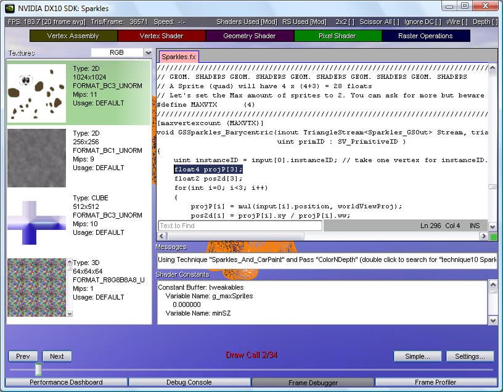Select the Sparkles.fx file tab

[x=179, y=57]
